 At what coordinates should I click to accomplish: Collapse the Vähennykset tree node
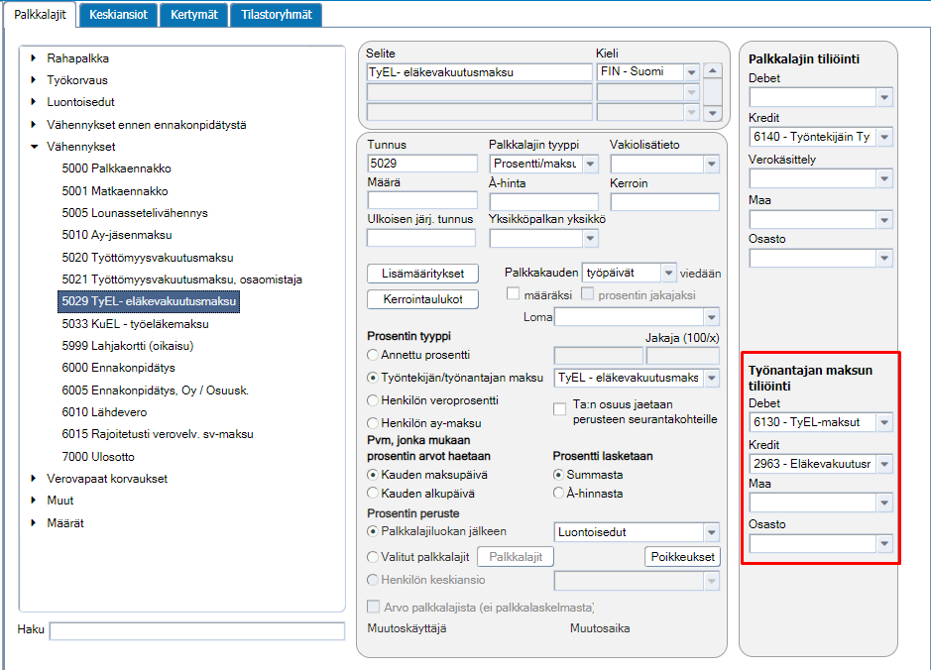point(34,147)
